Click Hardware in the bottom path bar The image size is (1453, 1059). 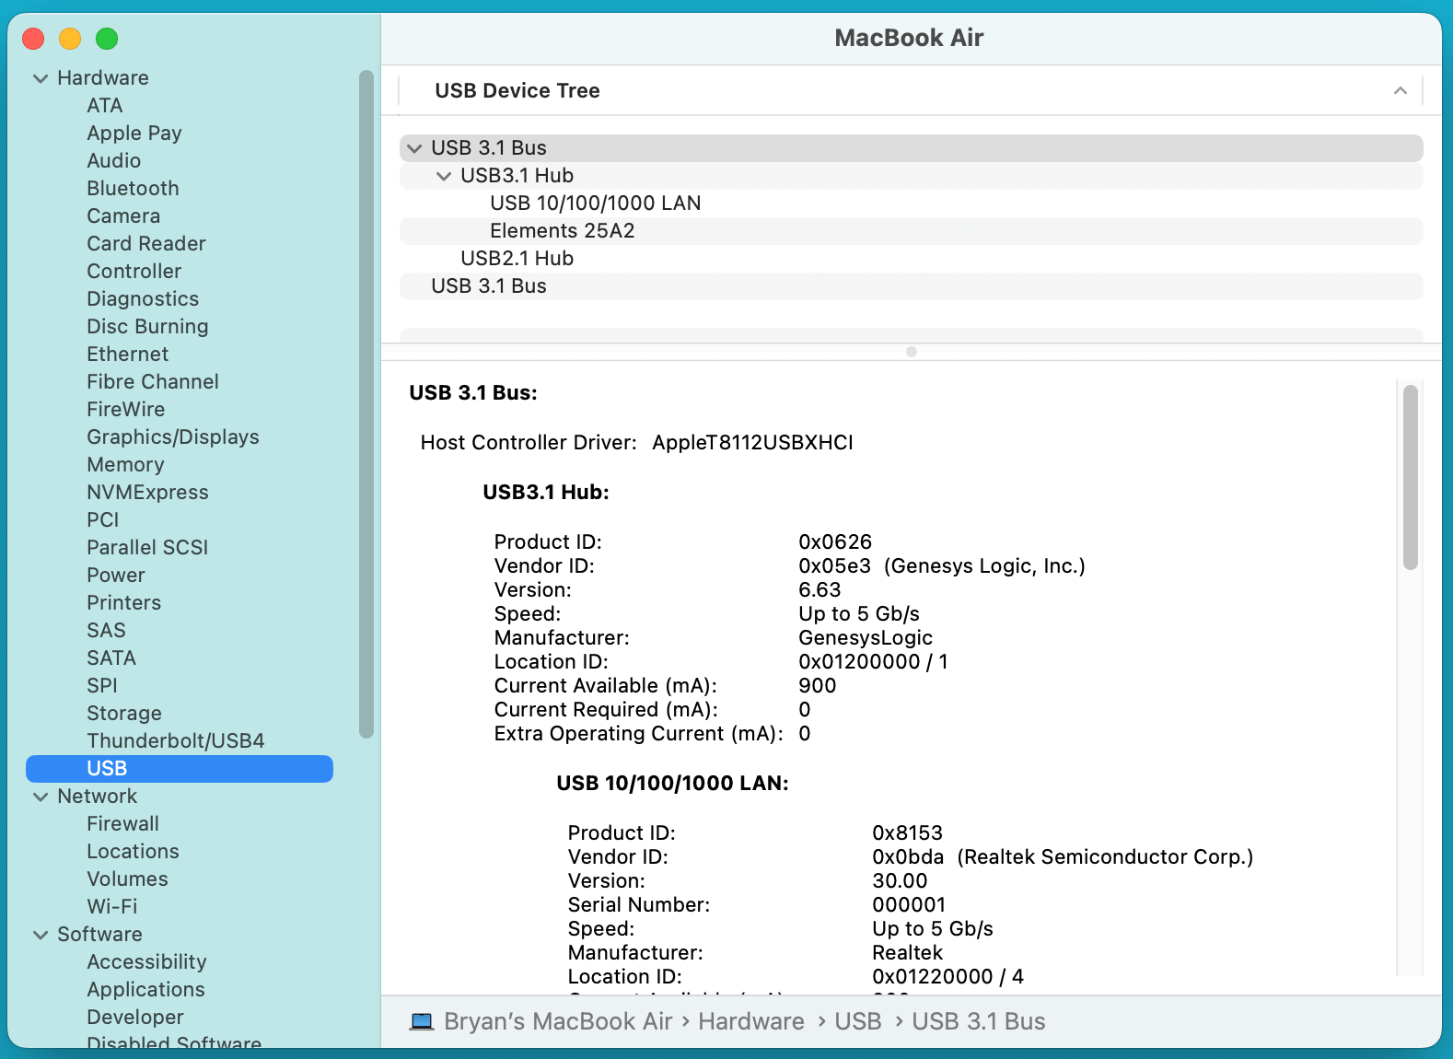coord(750,1021)
